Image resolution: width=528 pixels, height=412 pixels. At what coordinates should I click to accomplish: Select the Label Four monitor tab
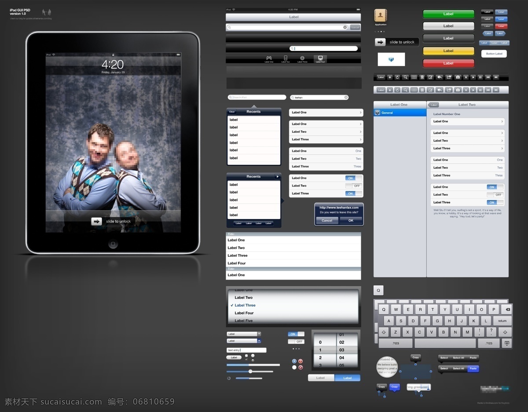coord(320,59)
